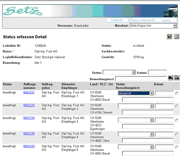Click the Absender Empfänger column header
Image resolution: width=180 pixels, height=160 pixels.
click(69, 86)
